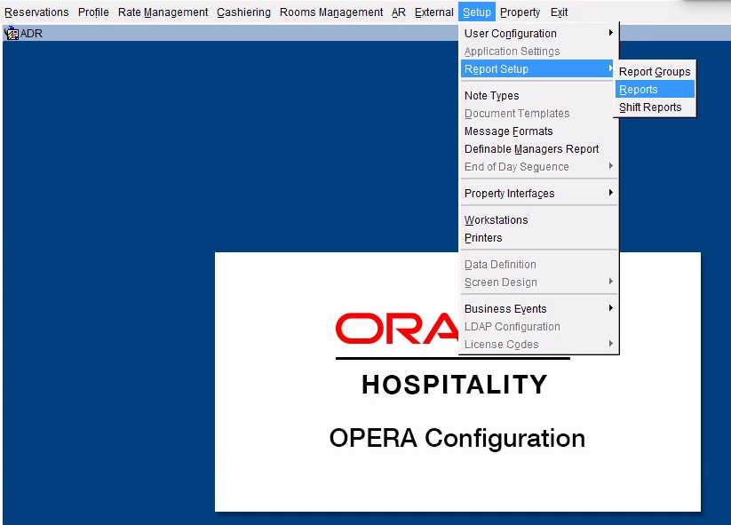The height and width of the screenshot is (525, 731).
Task: Click the Exit menu
Action: [x=559, y=12]
